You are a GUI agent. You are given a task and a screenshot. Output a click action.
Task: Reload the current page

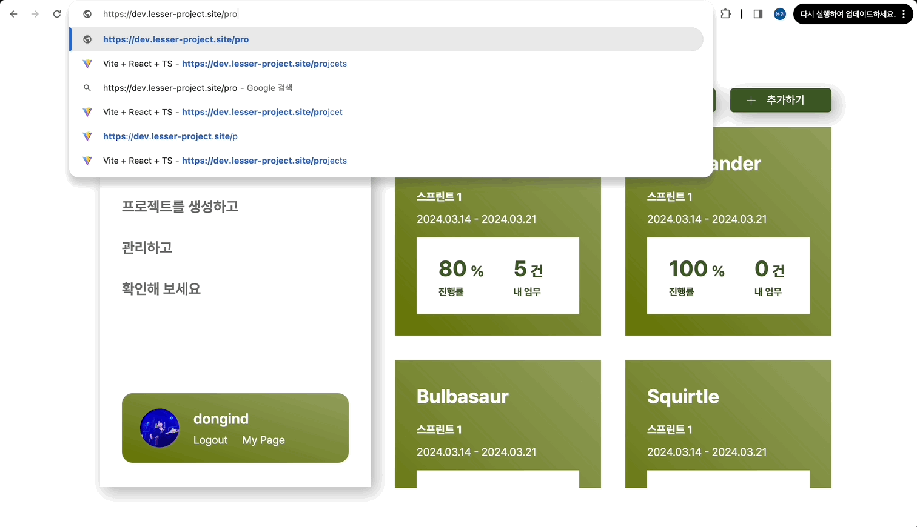click(x=57, y=13)
